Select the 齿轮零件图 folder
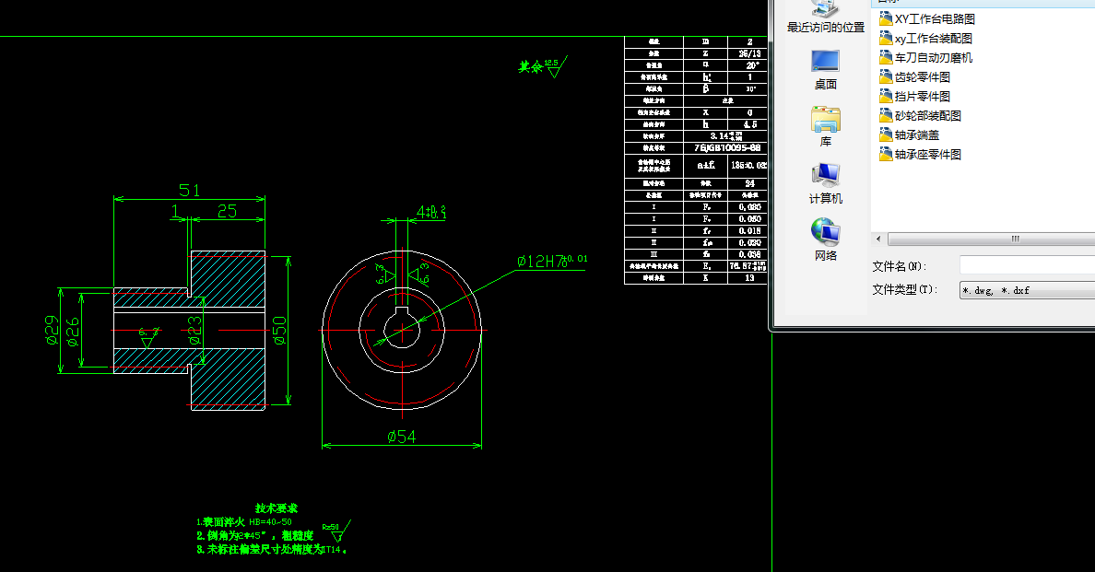 (x=915, y=76)
